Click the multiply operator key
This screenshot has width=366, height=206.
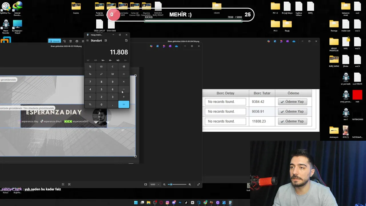click(124, 82)
